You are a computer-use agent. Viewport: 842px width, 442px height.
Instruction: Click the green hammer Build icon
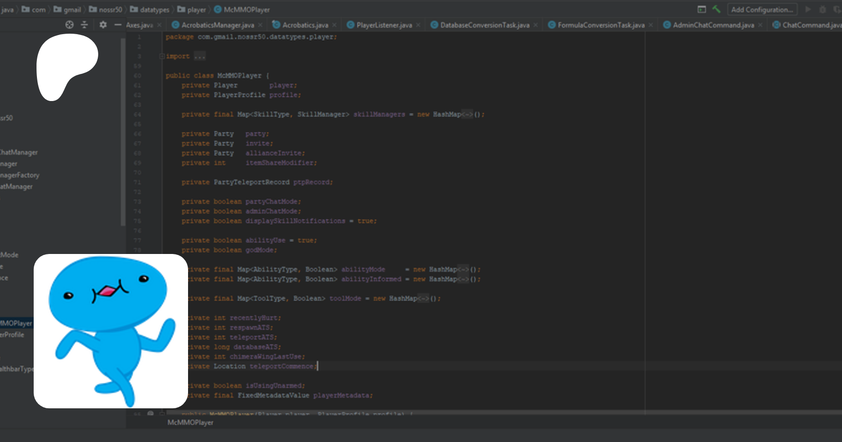click(x=716, y=9)
